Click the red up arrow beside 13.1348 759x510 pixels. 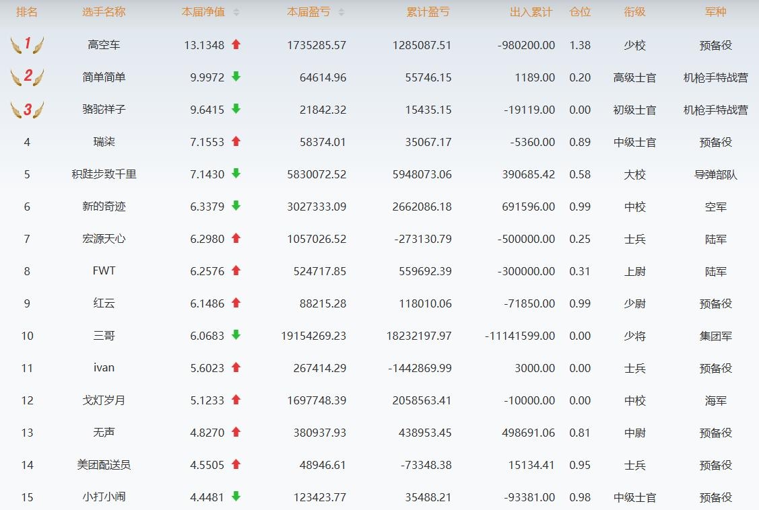click(x=236, y=44)
